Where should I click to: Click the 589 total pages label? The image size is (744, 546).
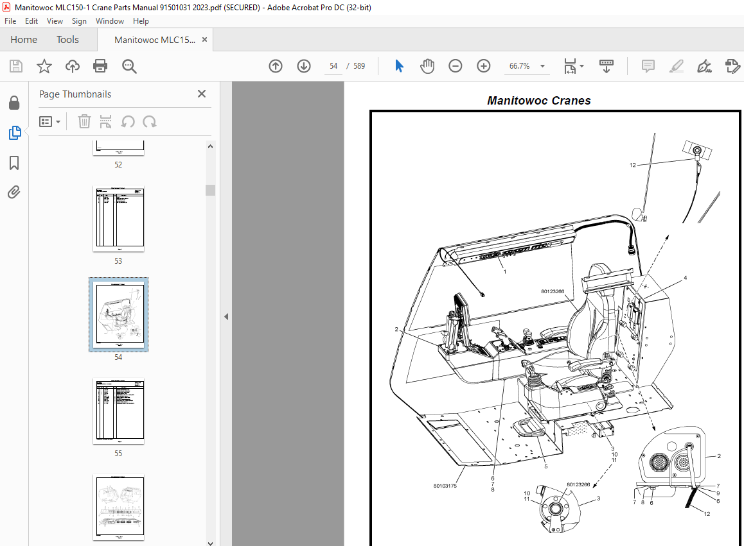click(x=359, y=66)
